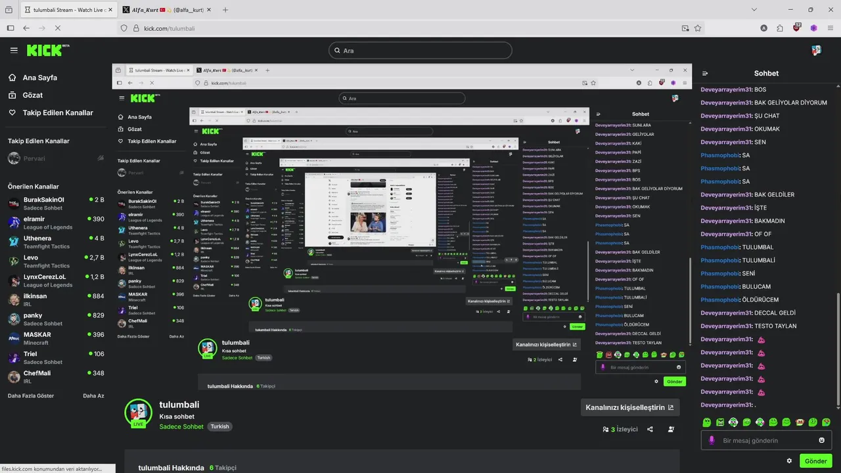Open the Firefox extensions puzzle icon
Viewport: 841px width, 473px height.
point(780,28)
